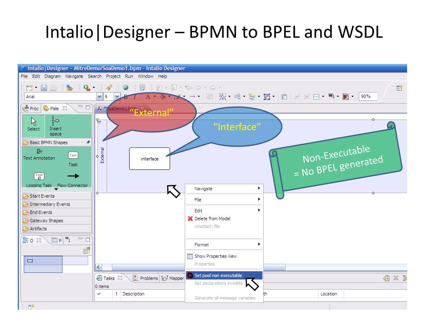Expand the Gateway Shapes palette drawer
This screenshot has height=321, width=428.
[56, 221]
